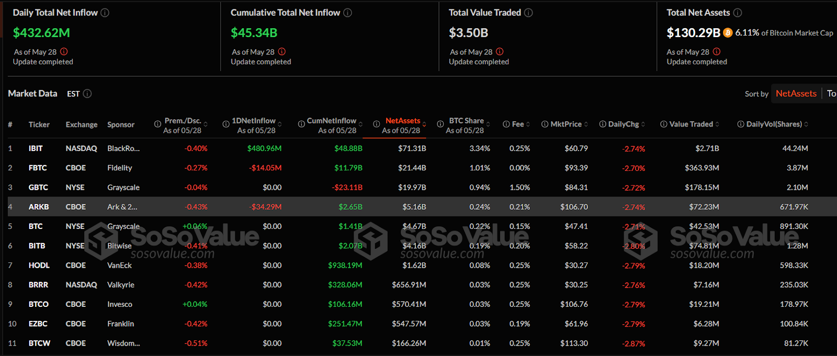Click red alert icon under Daily Total Net Inflow
Screen dimensions: 837x356
[x=64, y=52]
